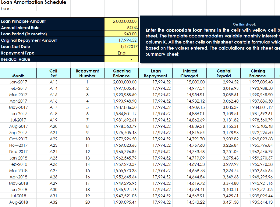Click the Loan Repayment column header
This screenshot has width=280, height=207.
tap(156, 73)
